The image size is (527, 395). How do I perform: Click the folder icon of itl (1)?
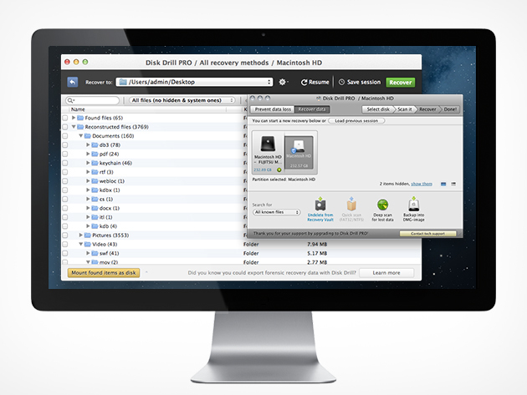(x=95, y=217)
